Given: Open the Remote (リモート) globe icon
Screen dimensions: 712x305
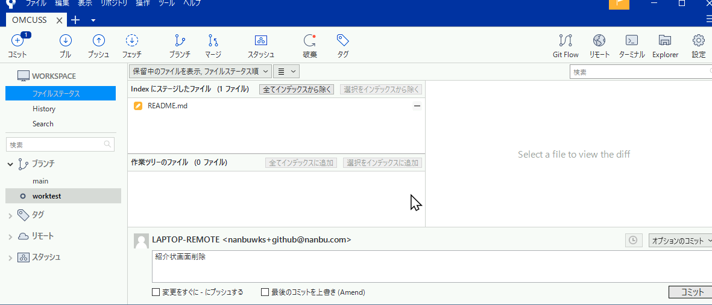Looking at the screenshot, I should [599, 41].
